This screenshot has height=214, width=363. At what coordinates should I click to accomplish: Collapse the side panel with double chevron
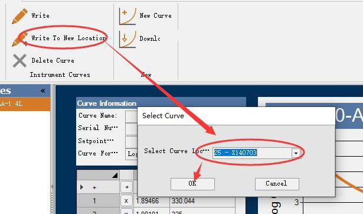43,90
